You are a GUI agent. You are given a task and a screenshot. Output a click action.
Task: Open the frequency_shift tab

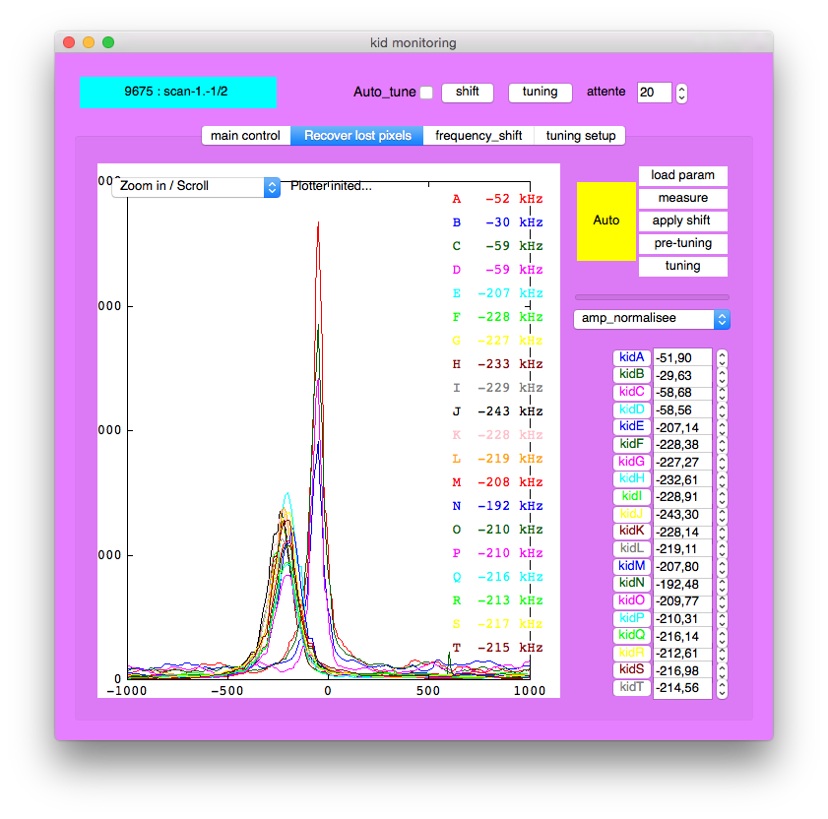point(478,136)
